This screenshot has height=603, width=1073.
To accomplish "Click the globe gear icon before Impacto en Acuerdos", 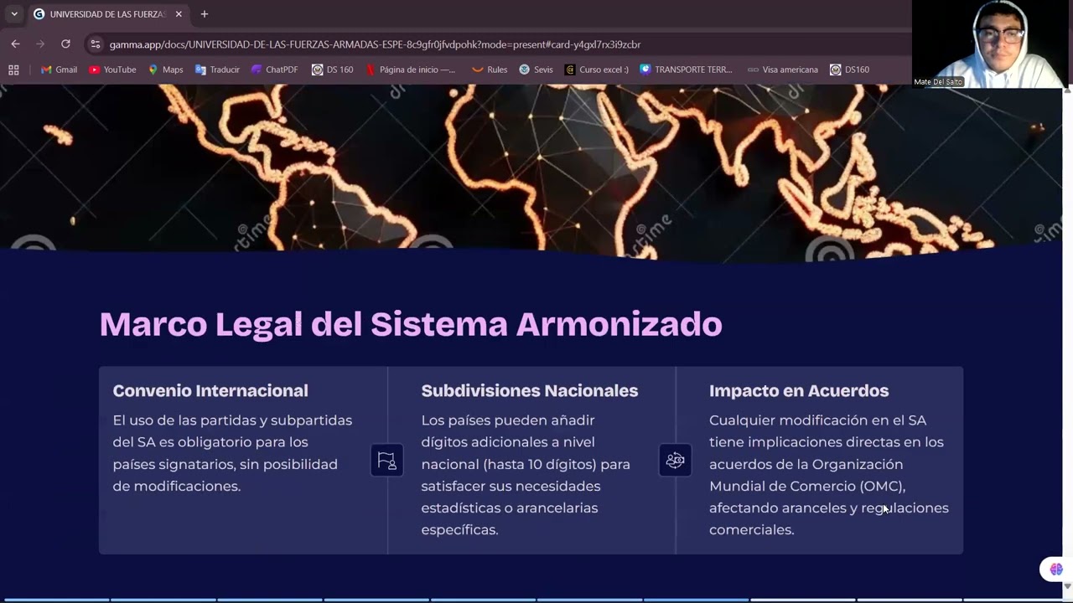I will [675, 460].
